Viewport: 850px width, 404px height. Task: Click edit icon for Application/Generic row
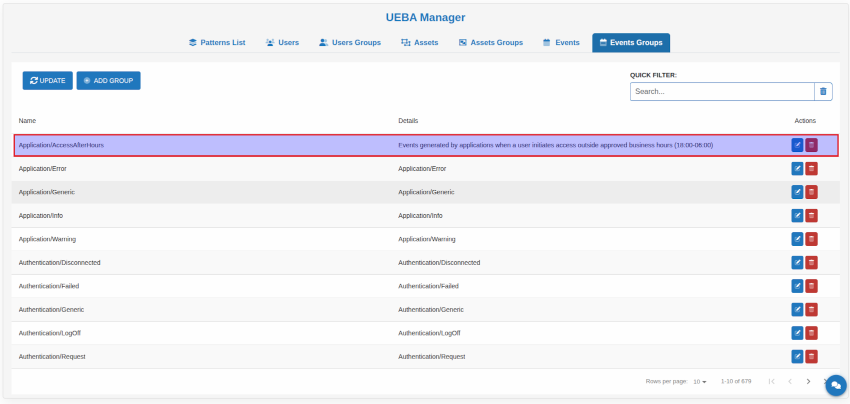click(797, 192)
